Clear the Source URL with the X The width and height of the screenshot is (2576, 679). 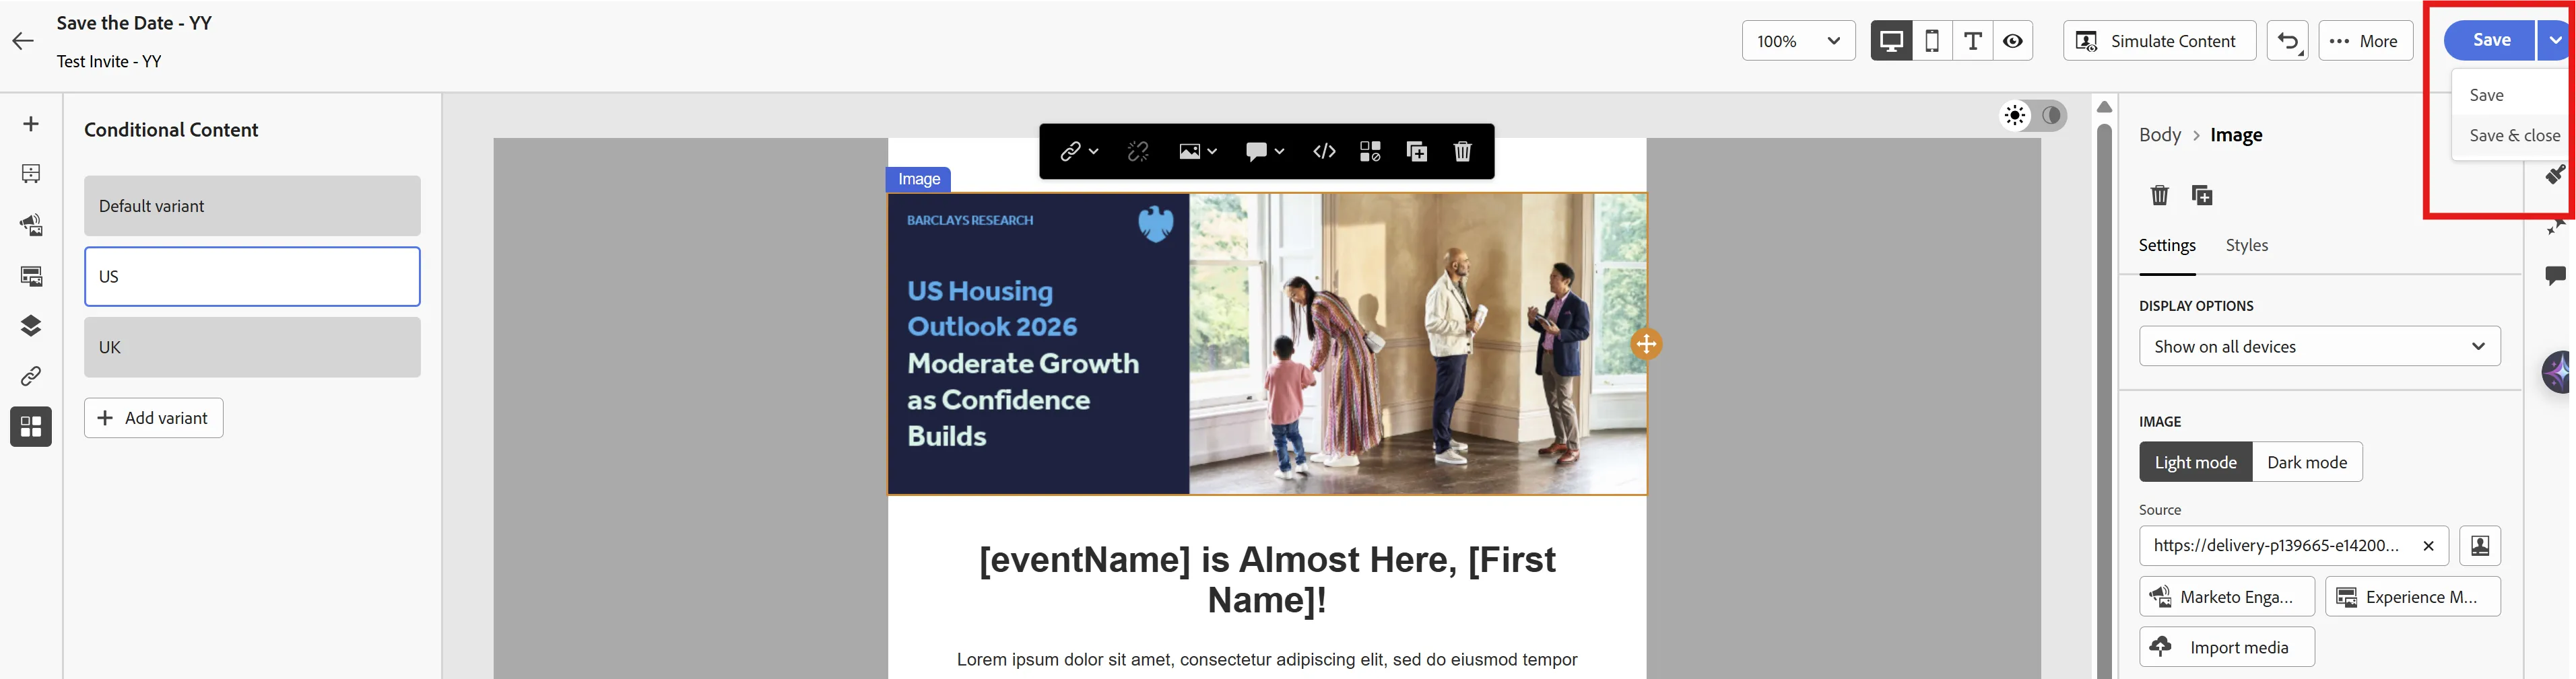point(2428,545)
